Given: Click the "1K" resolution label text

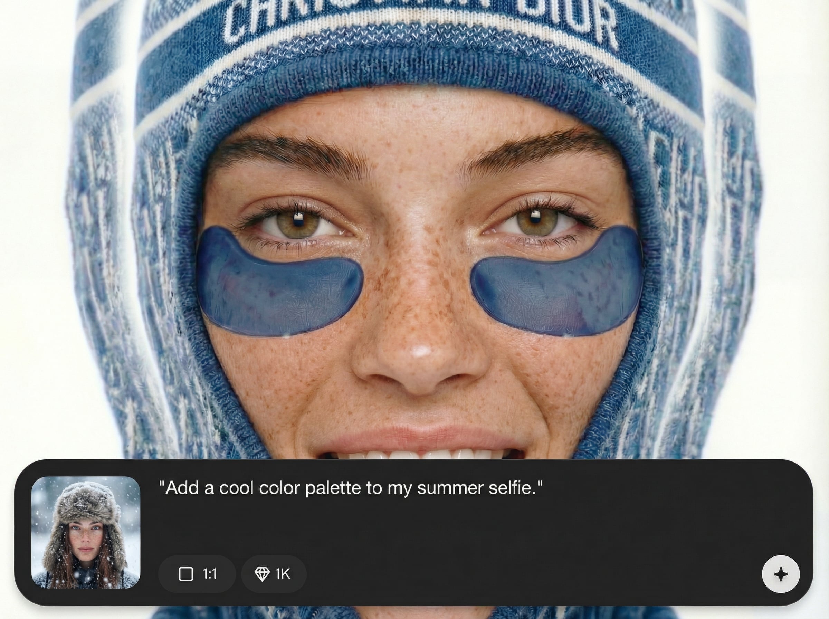Looking at the screenshot, I should pyautogui.click(x=283, y=574).
